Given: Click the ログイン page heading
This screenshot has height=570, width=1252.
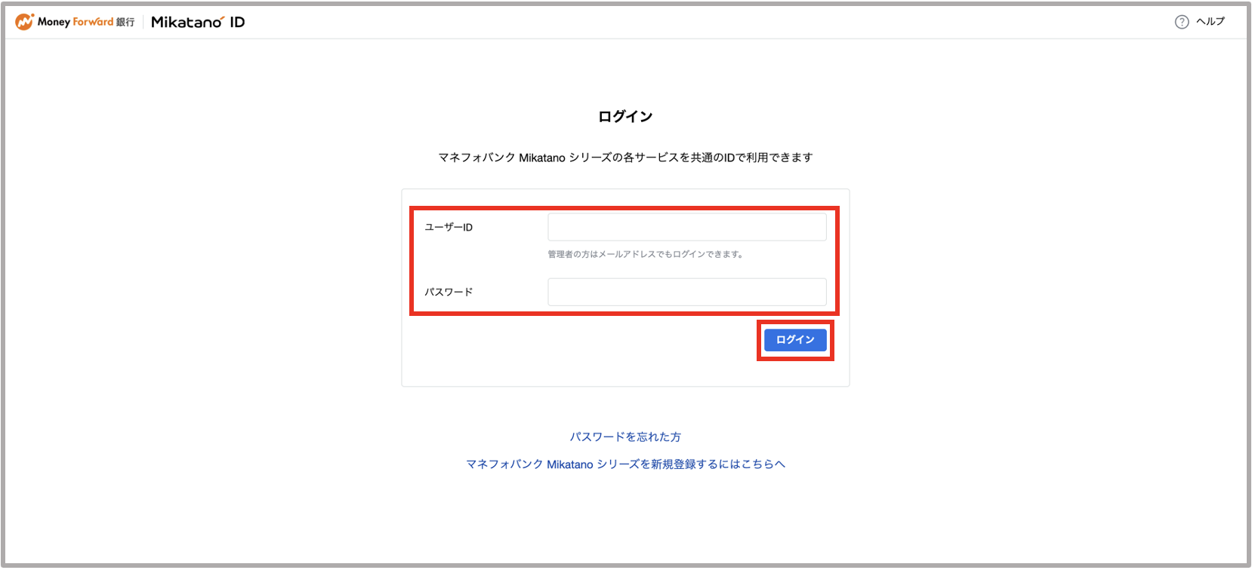Looking at the screenshot, I should 625,116.
